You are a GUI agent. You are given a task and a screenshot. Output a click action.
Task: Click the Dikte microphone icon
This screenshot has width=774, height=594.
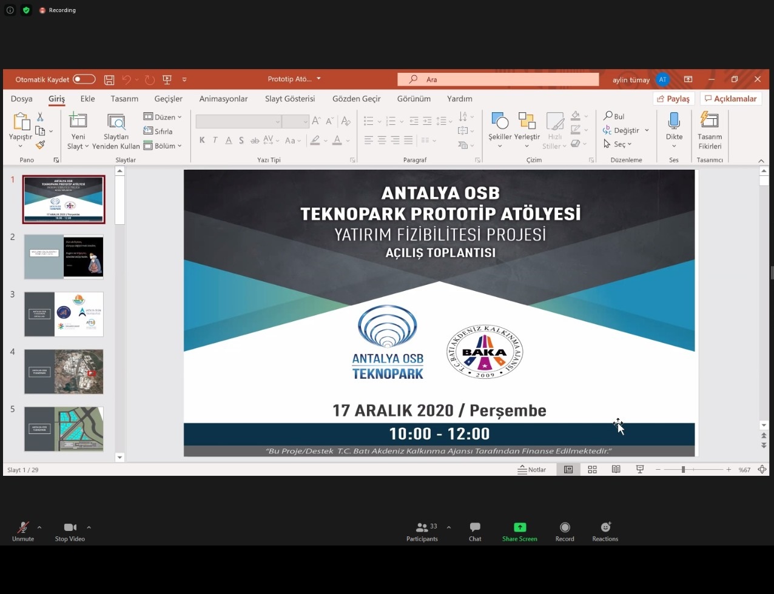(674, 122)
